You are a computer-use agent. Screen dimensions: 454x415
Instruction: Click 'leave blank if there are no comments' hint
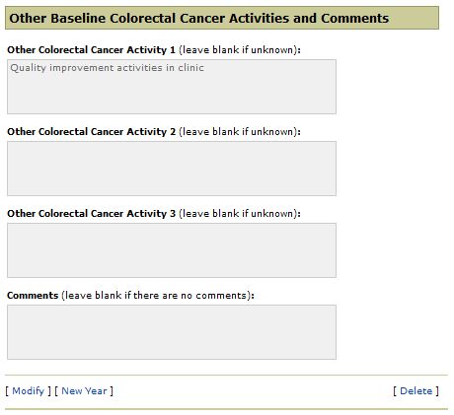(x=156, y=296)
